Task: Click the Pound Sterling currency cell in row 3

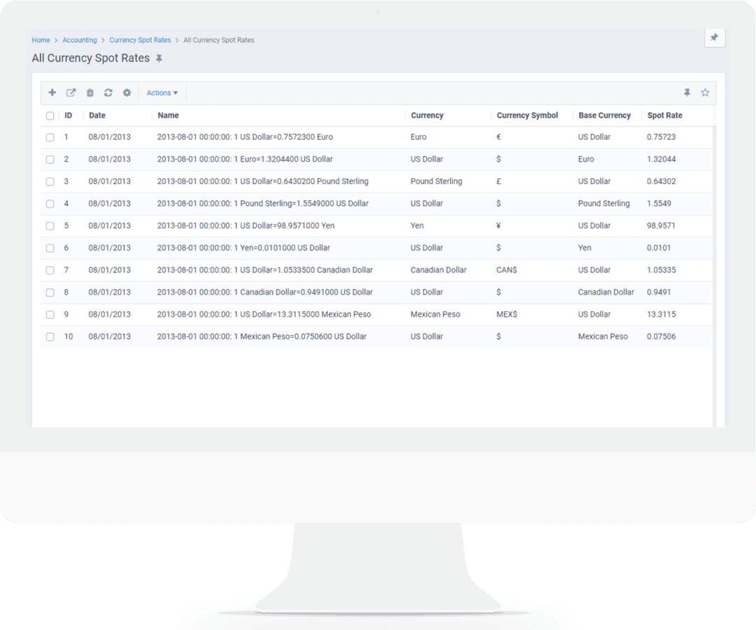Action: tap(436, 181)
